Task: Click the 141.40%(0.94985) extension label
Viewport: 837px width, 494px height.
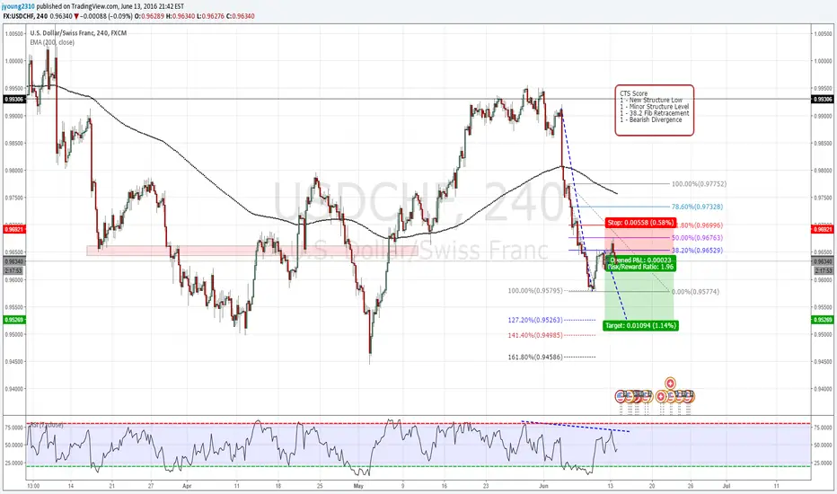Action: tap(535, 335)
